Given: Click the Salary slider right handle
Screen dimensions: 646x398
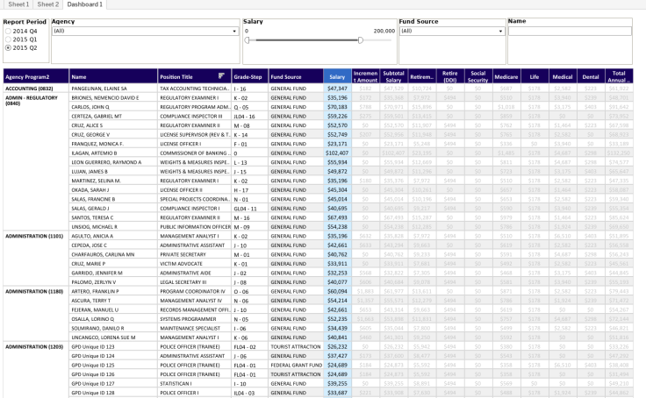Looking at the screenshot, I should point(361,40).
